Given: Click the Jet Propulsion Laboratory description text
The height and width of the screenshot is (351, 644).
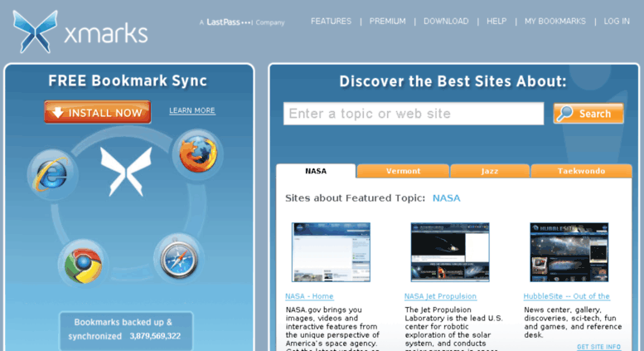Looking at the screenshot, I should 454,329.
